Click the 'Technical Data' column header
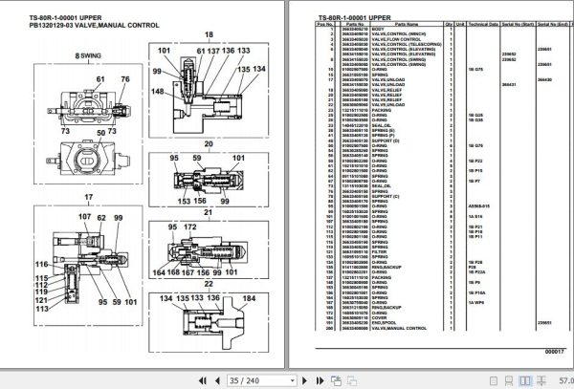This screenshot has height=389, width=574. tap(483, 24)
